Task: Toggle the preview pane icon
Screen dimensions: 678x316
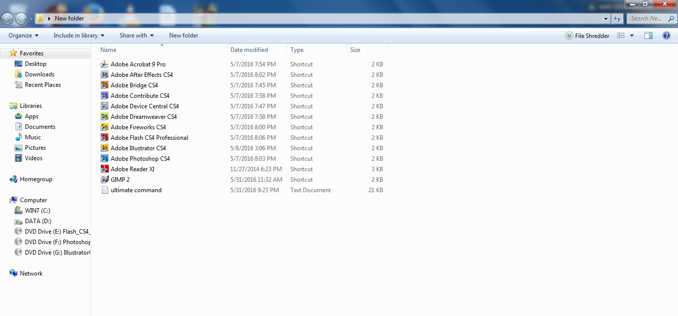Action: click(649, 35)
